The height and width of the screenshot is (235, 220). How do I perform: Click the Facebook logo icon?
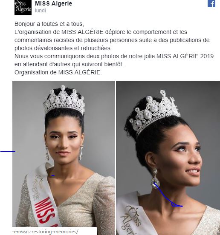pyautogui.click(x=211, y=3)
